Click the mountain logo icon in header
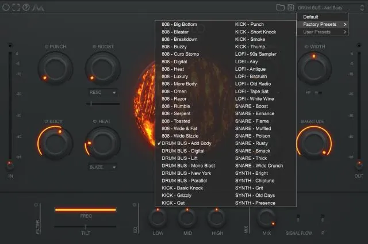The image size is (368, 244). pos(39,7)
